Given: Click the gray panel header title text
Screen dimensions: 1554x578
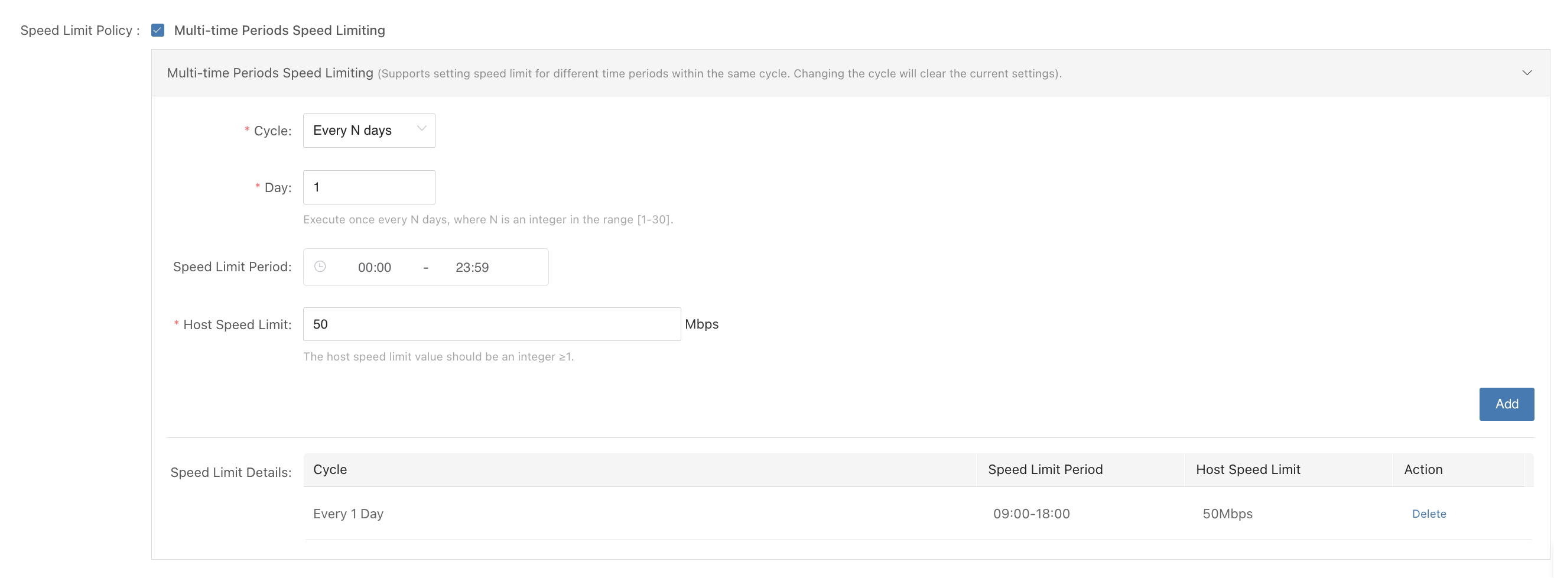Looking at the screenshot, I should point(269,73).
